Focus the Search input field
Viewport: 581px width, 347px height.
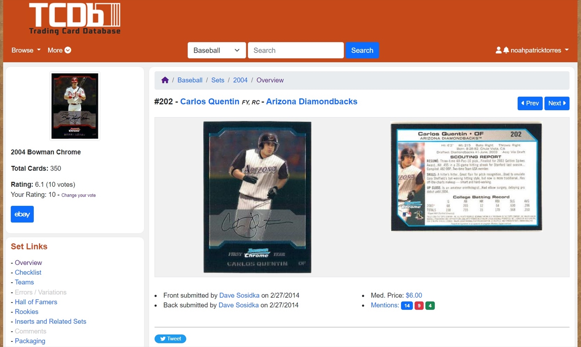(x=296, y=50)
